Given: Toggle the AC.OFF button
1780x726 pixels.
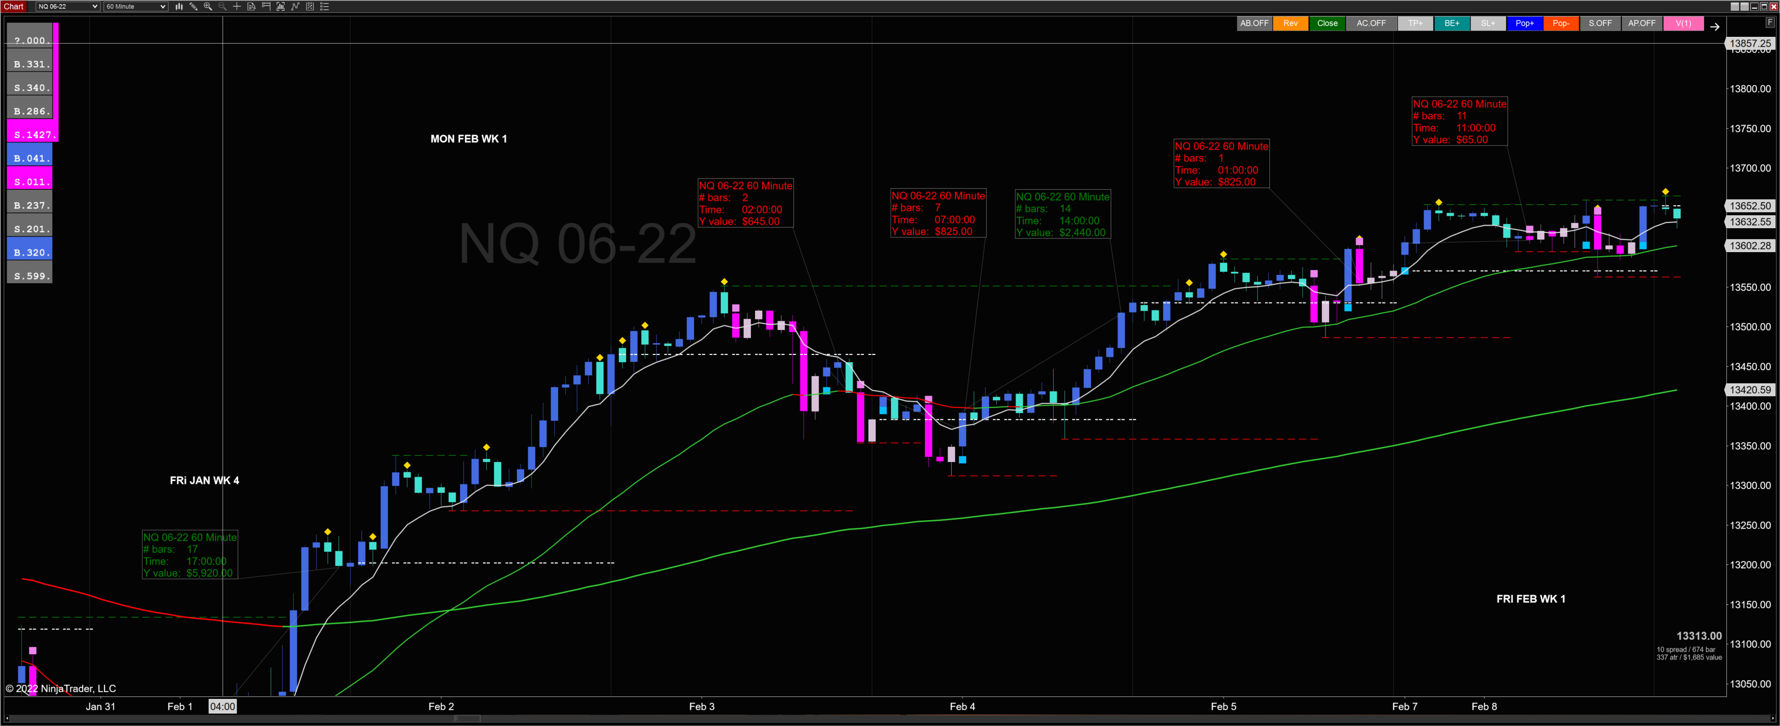Looking at the screenshot, I should pos(1371,23).
